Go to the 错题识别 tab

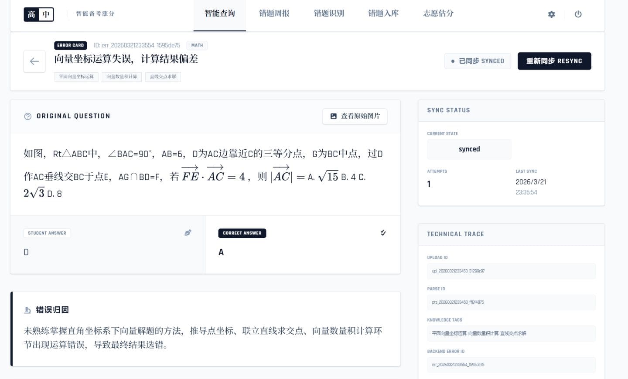(329, 13)
